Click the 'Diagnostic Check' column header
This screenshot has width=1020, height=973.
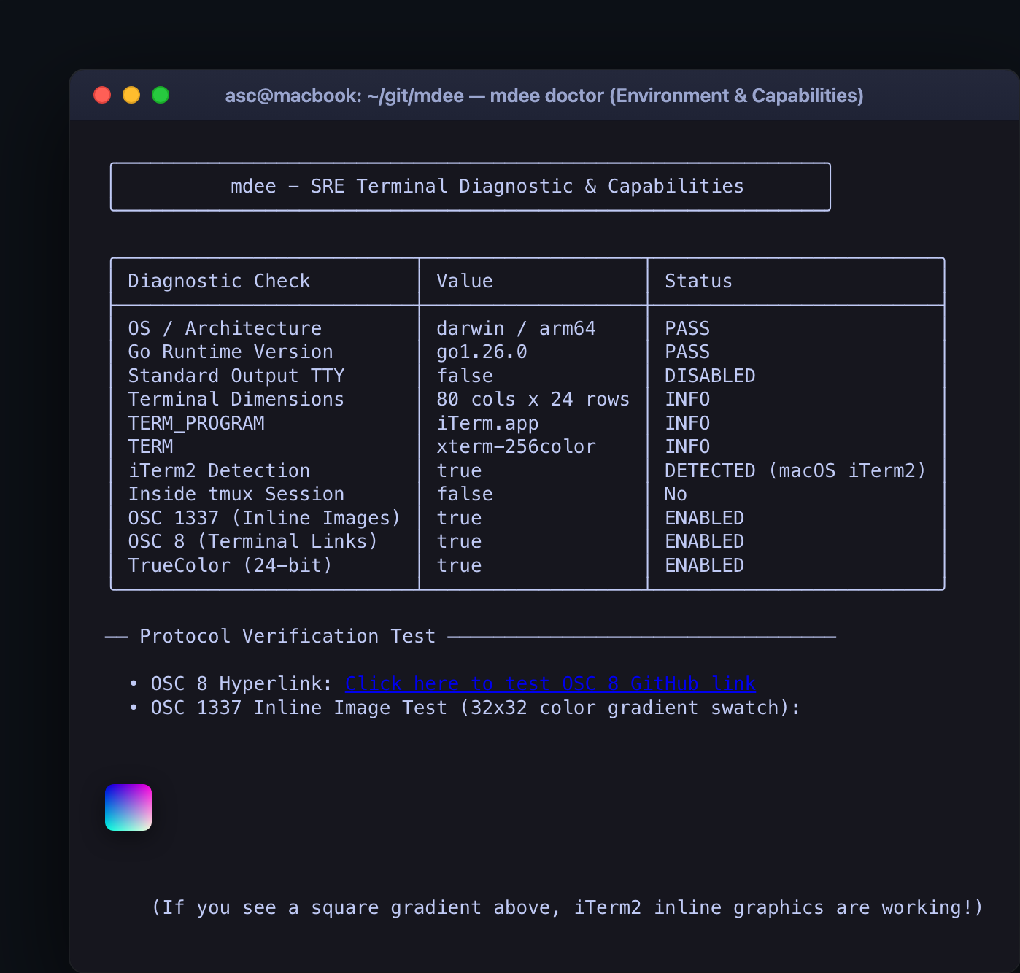click(x=219, y=281)
